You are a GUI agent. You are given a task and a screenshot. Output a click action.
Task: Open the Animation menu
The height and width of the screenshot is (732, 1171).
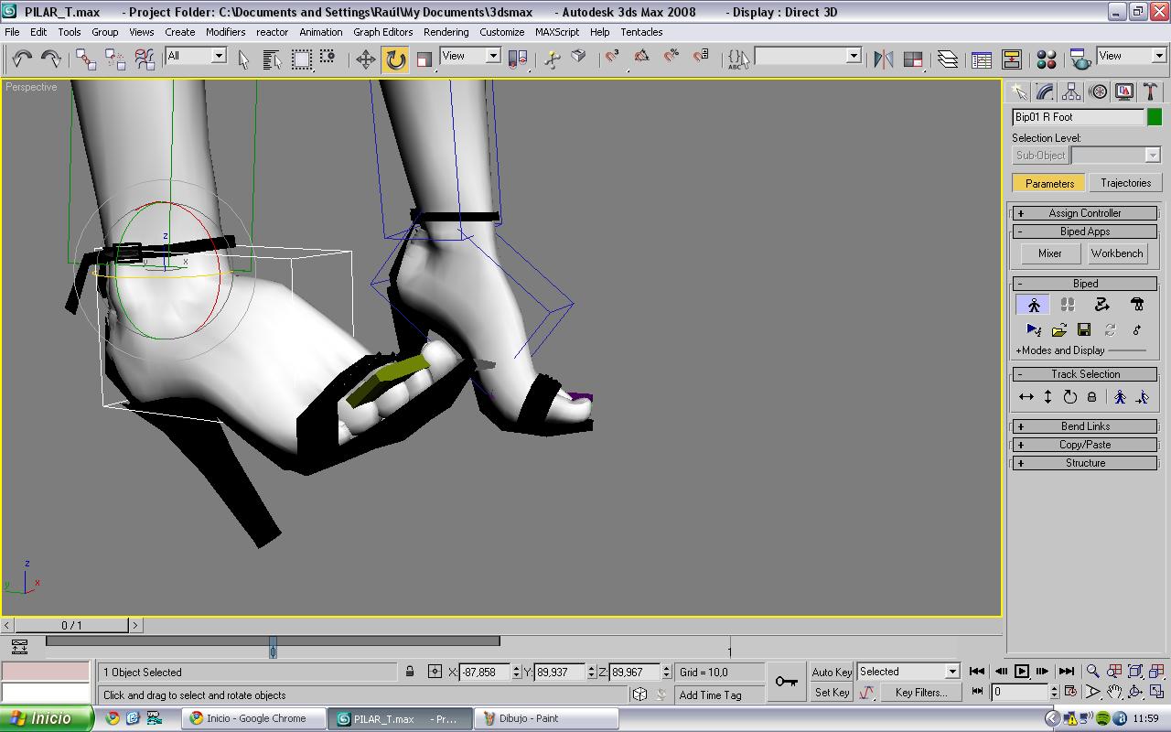[x=321, y=32]
